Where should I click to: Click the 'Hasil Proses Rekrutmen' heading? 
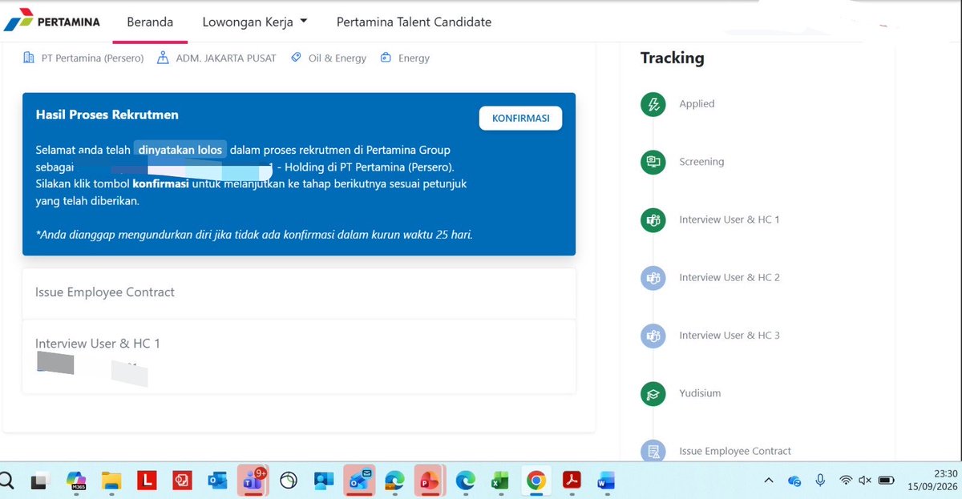click(107, 115)
